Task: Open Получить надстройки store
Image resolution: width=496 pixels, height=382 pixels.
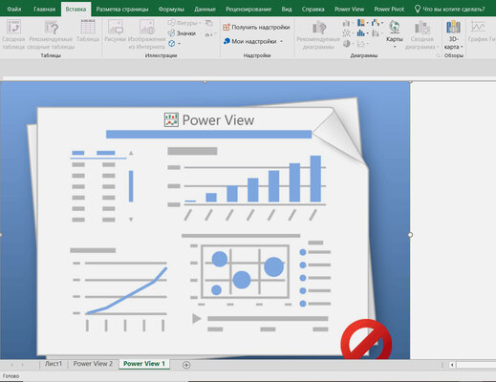Action: [256, 27]
